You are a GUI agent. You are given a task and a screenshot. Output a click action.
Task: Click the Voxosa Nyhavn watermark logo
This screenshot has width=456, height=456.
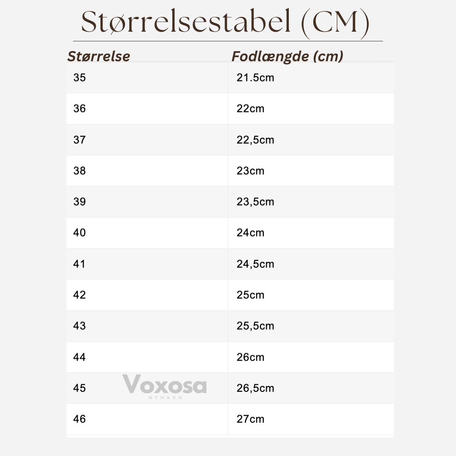point(165,387)
